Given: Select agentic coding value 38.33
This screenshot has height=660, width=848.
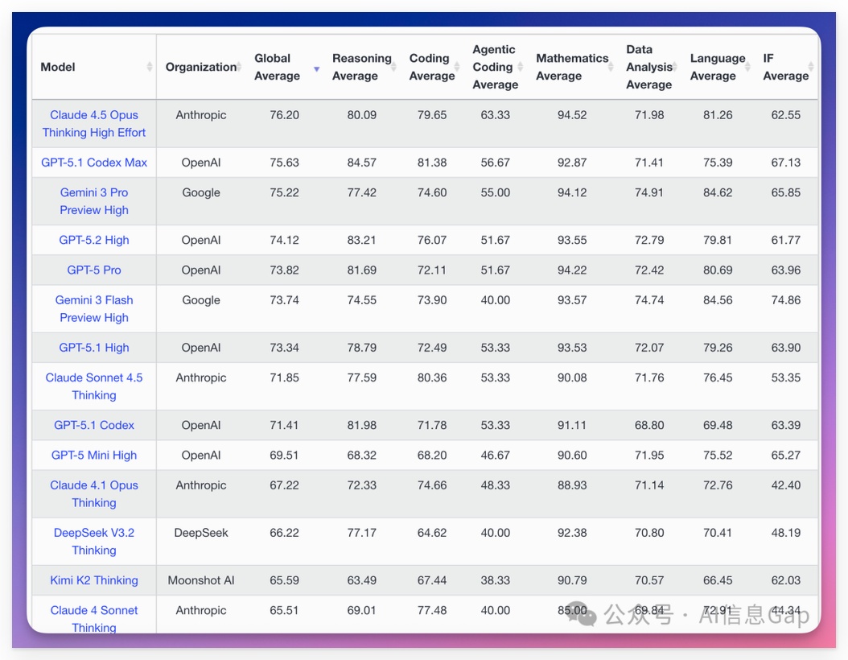Looking at the screenshot, I should 496,580.
